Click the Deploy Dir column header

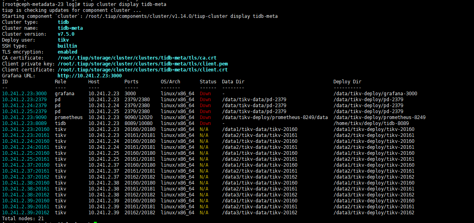pos(347,82)
